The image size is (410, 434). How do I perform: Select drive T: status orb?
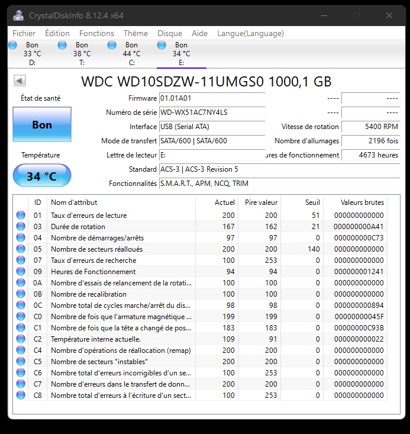coord(63,45)
